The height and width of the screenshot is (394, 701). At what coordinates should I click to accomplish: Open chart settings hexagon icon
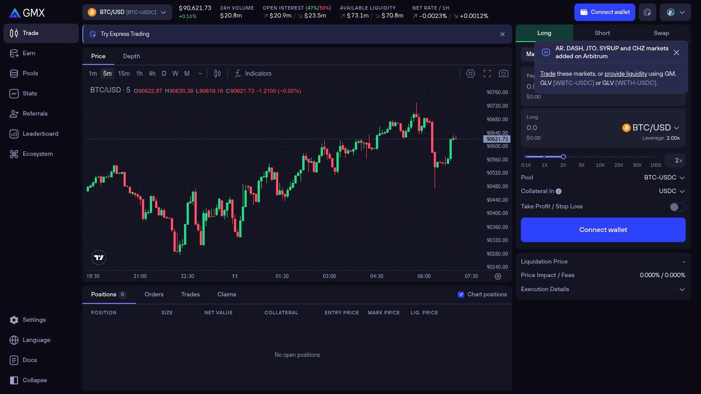pos(471,74)
